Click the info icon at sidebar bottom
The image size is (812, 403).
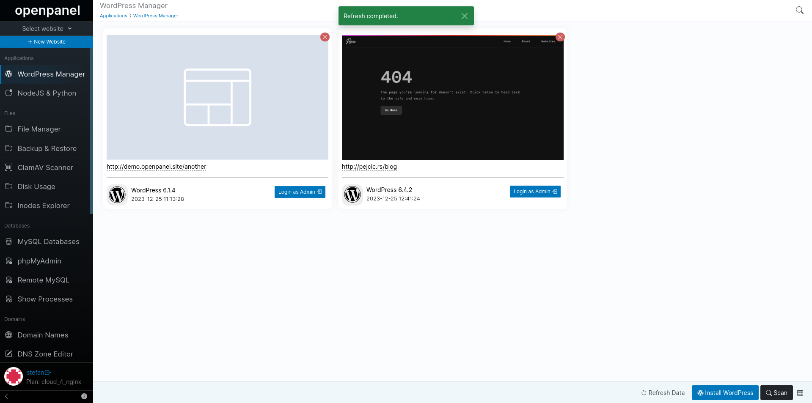[x=84, y=396]
